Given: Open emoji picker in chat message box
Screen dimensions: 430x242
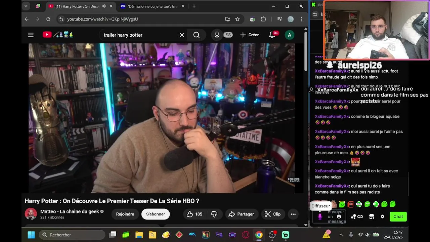Looking at the screenshot, I should pyautogui.click(x=339, y=217).
